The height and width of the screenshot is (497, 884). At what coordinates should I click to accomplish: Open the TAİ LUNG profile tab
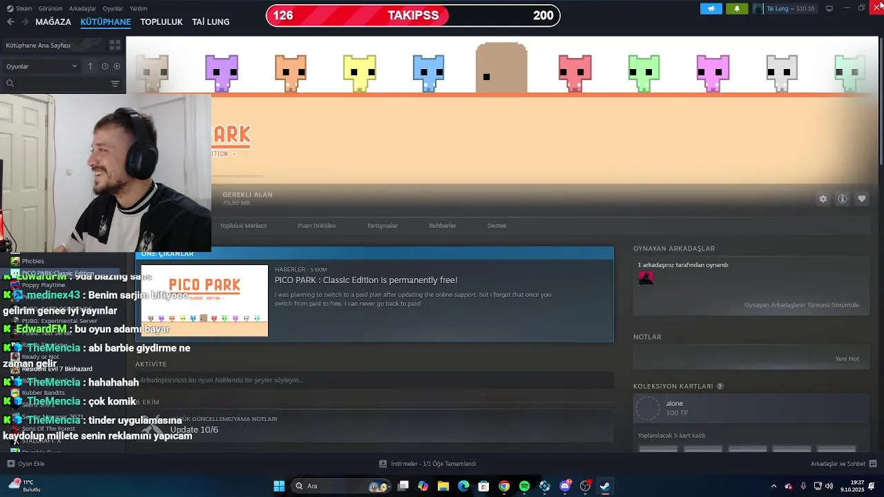click(211, 22)
